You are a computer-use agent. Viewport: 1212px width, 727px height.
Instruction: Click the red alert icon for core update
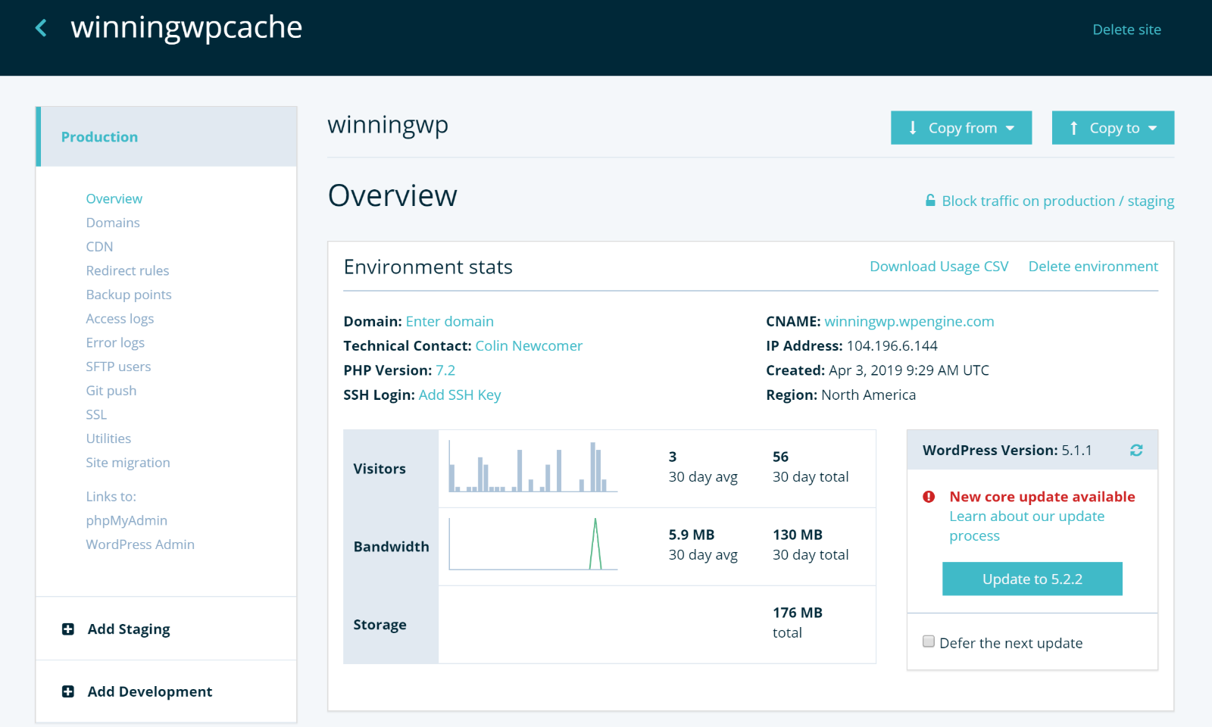point(929,497)
